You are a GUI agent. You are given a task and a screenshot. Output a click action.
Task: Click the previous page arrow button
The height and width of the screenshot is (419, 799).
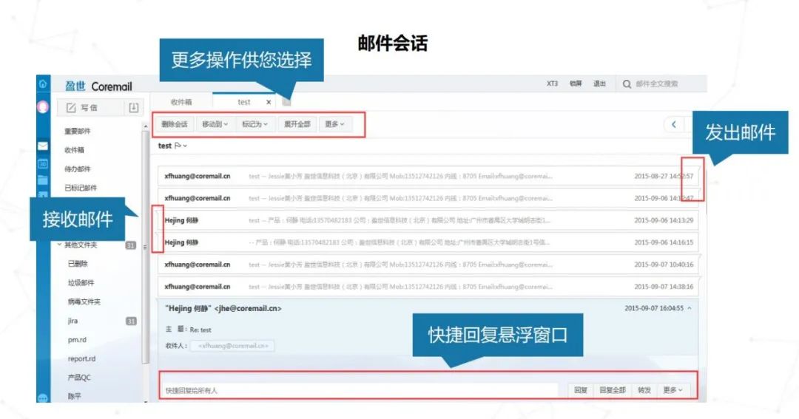[673, 124]
